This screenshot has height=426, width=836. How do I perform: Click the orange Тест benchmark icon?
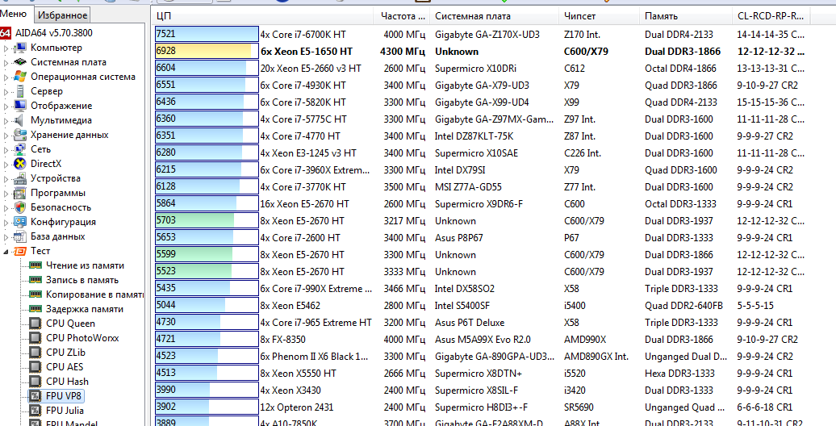(x=21, y=251)
